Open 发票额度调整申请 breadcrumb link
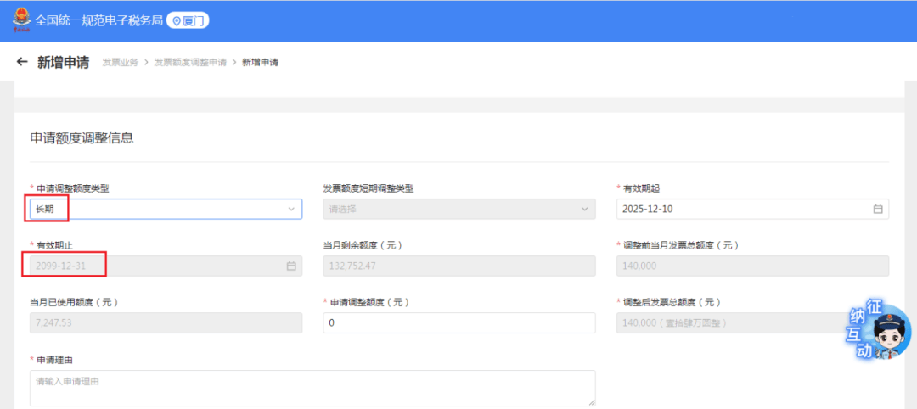Image resolution: width=917 pixels, height=409 pixels. 190,63
